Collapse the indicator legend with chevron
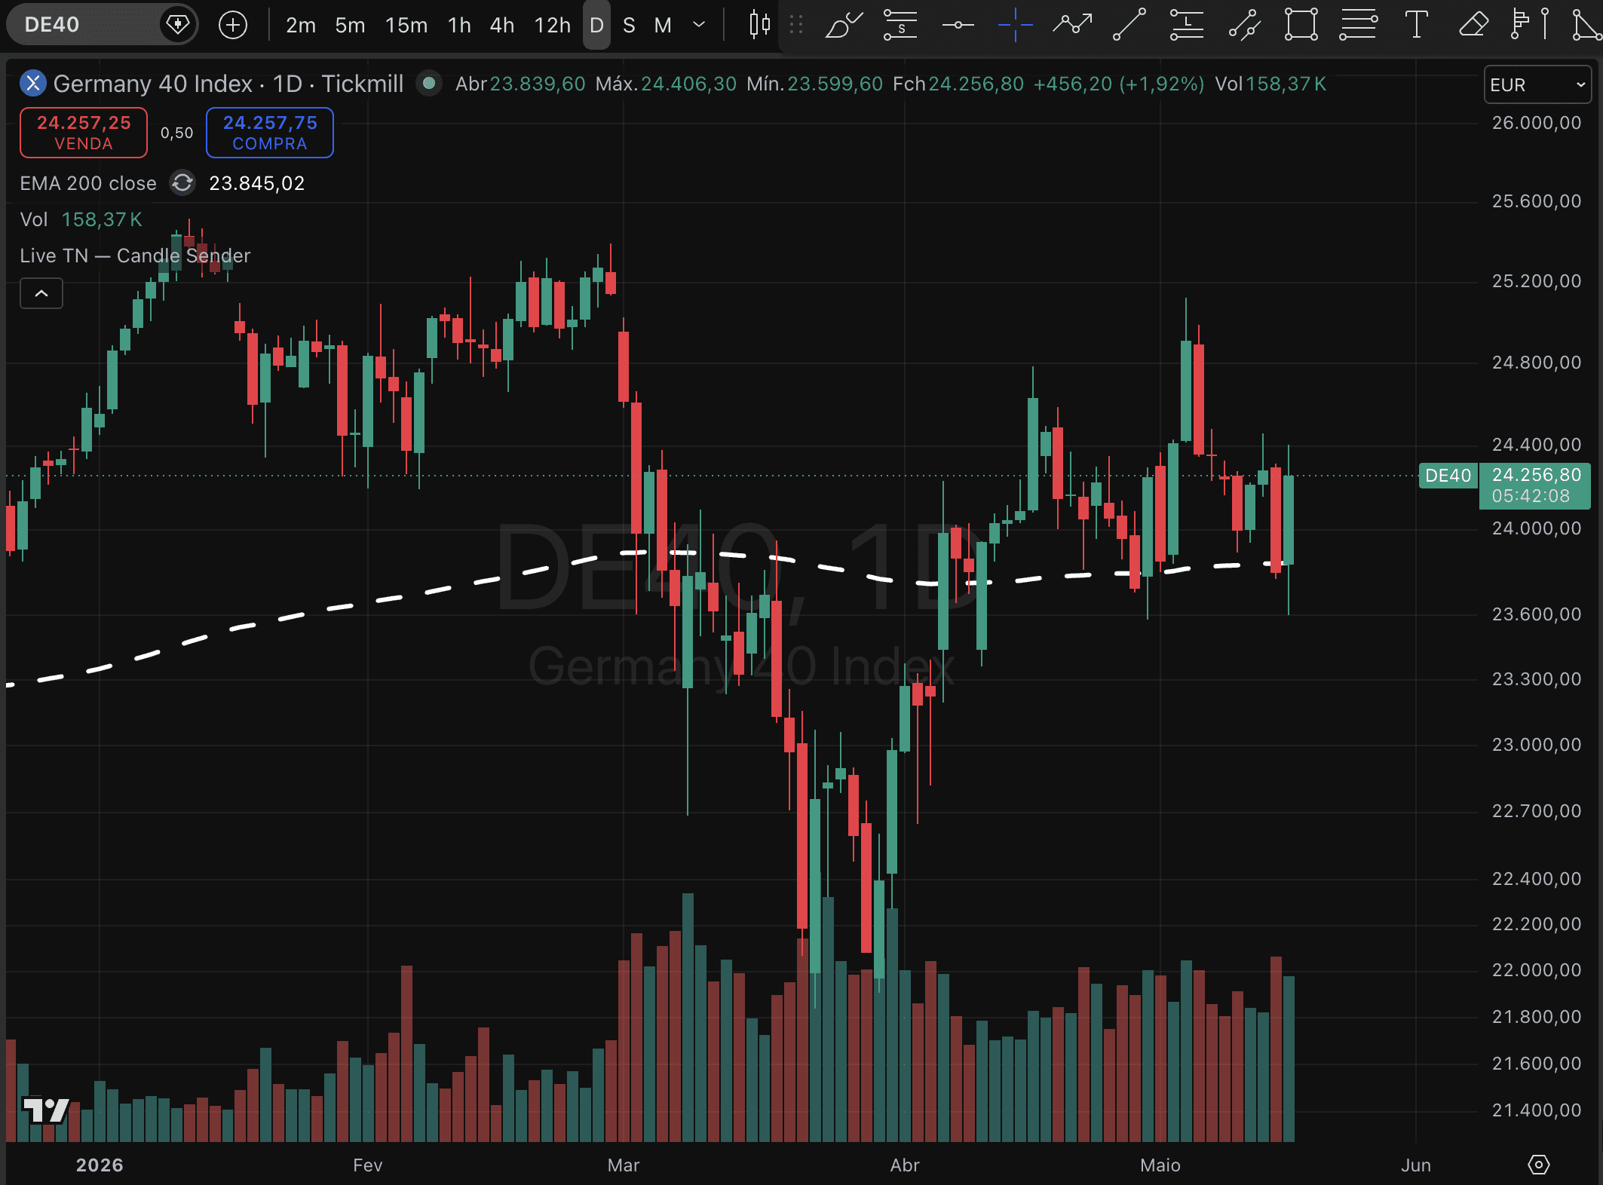 click(x=41, y=293)
